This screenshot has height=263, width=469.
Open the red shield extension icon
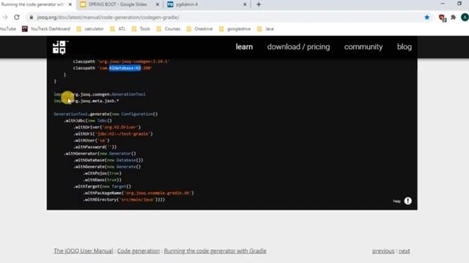click(x=442, y=18)
